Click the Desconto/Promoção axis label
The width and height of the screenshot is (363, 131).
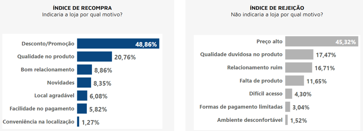48,44
